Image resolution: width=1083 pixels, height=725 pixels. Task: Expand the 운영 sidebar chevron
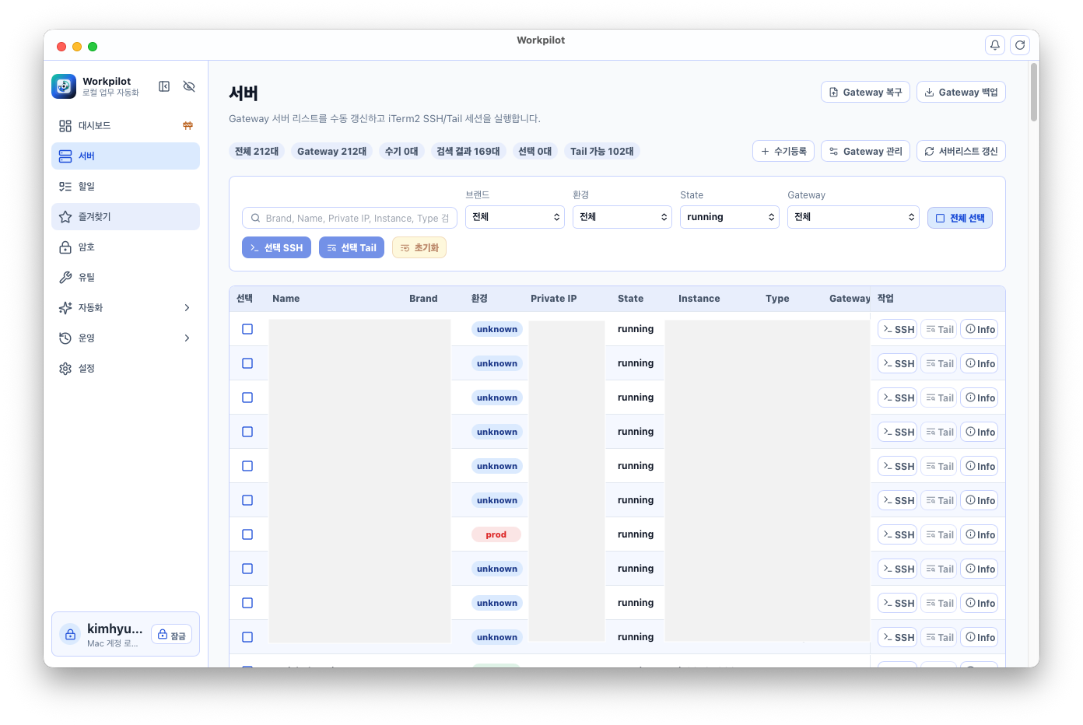click(187, 338)
